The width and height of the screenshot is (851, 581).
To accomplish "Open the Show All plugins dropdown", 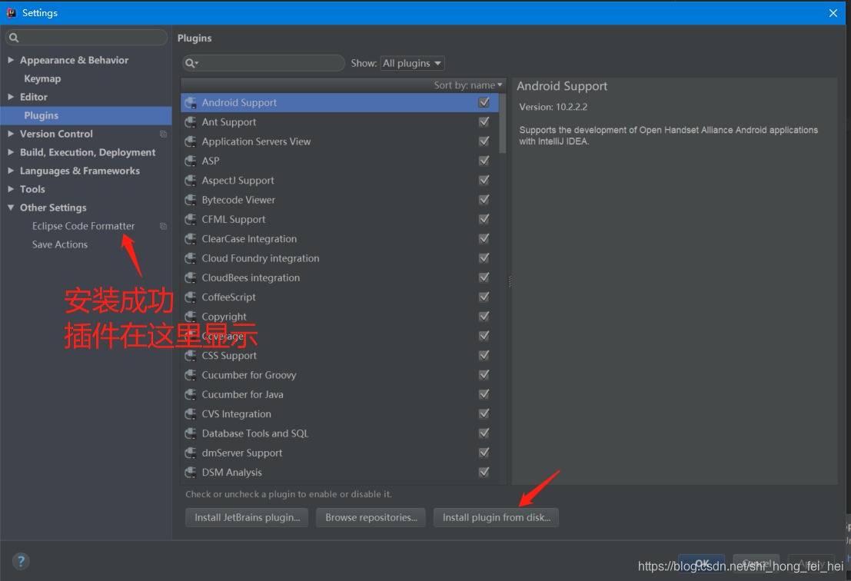I will point(413,64).
